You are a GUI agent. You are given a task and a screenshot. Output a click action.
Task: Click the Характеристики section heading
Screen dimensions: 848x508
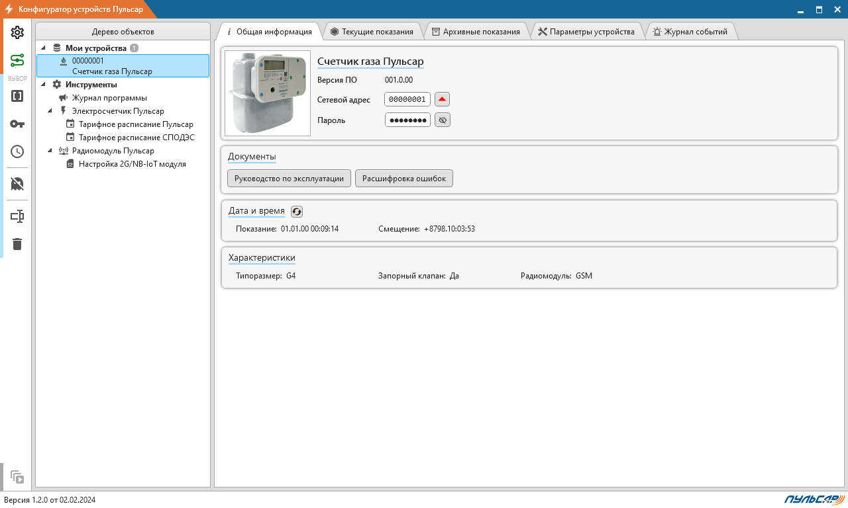[x=262, y=257]
